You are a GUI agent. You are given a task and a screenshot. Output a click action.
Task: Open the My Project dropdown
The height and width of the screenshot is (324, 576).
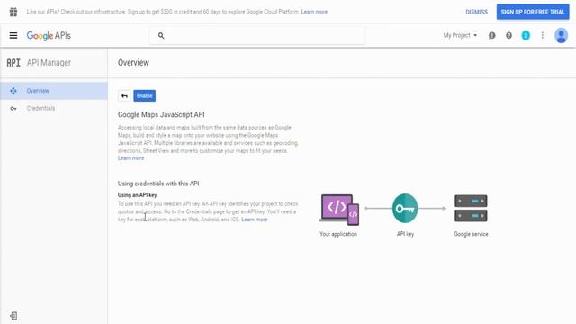click(x=460, y=35)
